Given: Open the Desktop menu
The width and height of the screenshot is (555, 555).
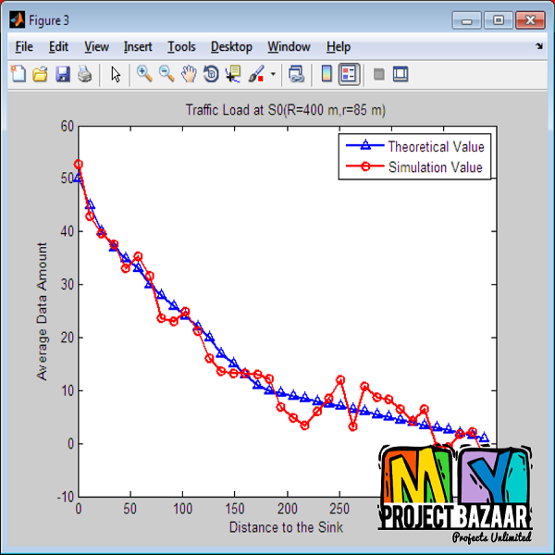Looking at the screenshot, I should click(x=231, y=47).
